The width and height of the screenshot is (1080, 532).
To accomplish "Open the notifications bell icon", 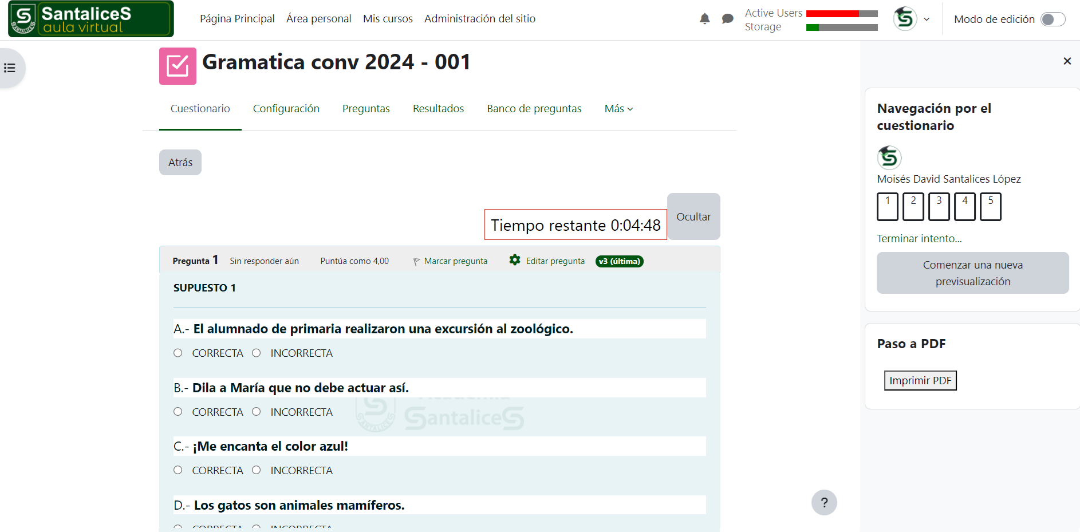I will 704,19.
